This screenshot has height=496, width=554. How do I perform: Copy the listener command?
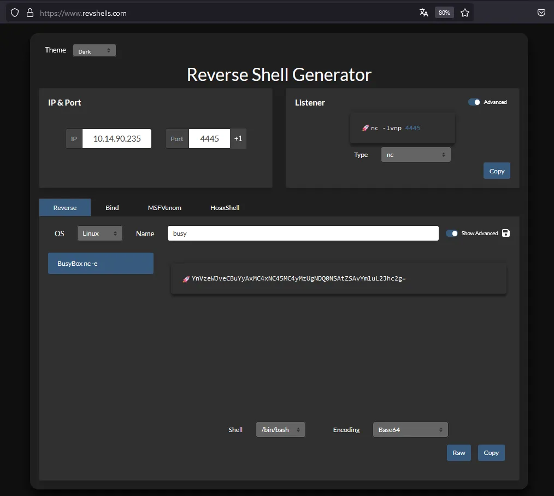coord(497,171)
